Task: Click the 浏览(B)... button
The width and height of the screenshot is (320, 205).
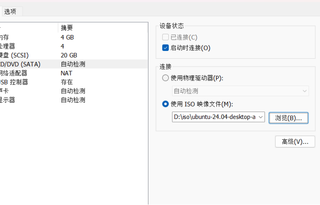Action: (x=288, y=118)
